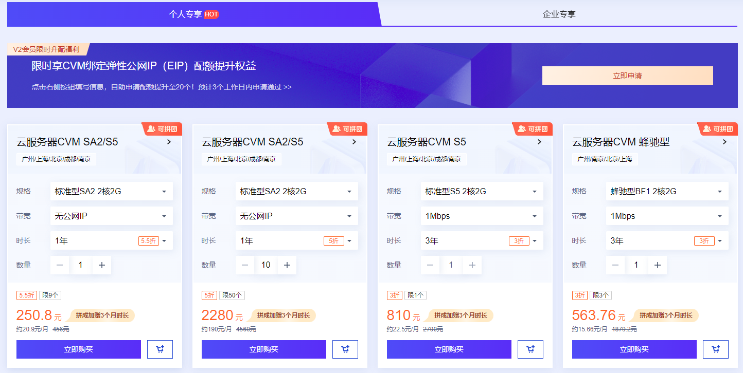Viewport: 743px width, 373px height.
Task: Increase quantity on the 蜂驰型 card
Action: coord(658,265)
